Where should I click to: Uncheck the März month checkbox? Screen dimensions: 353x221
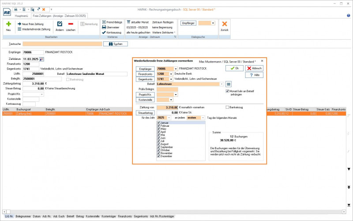(x=158, y=129)
